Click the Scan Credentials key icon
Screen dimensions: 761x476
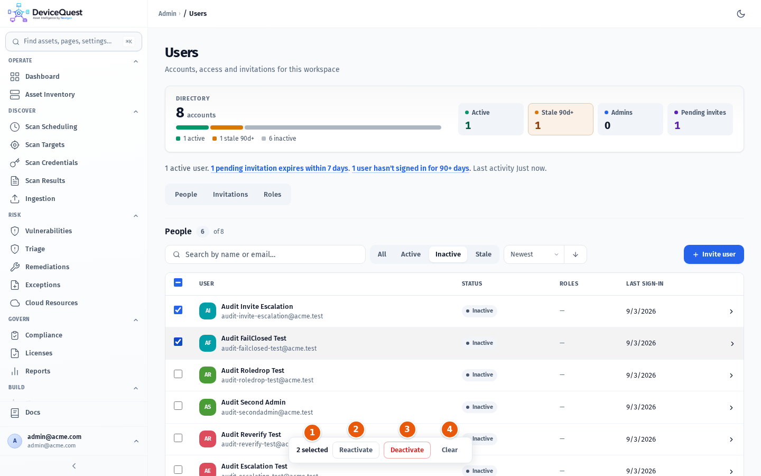[15, 163]
